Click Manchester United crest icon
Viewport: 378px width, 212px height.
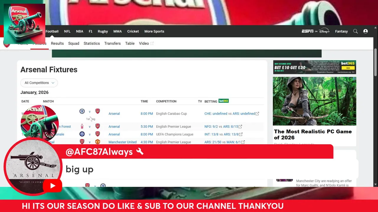pos(97,142)
